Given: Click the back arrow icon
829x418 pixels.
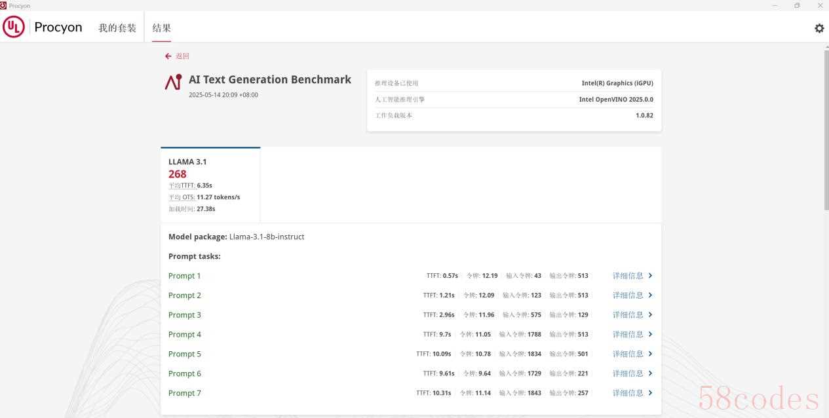Looking at the screenshot, I should pos(168,56).
